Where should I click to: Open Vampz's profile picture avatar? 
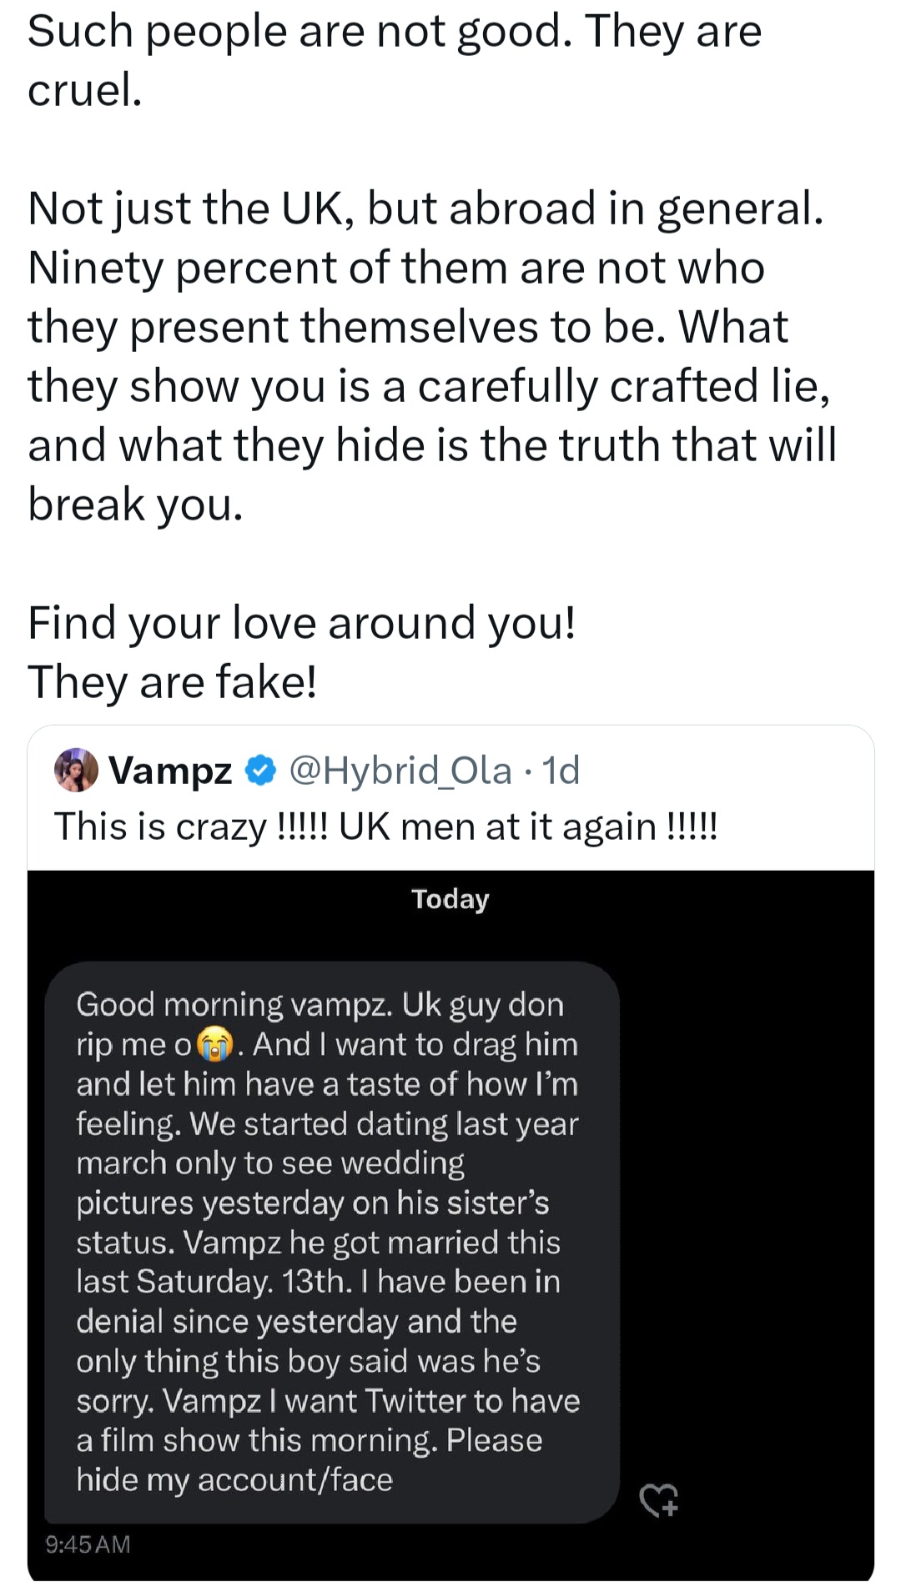[76, 770]
